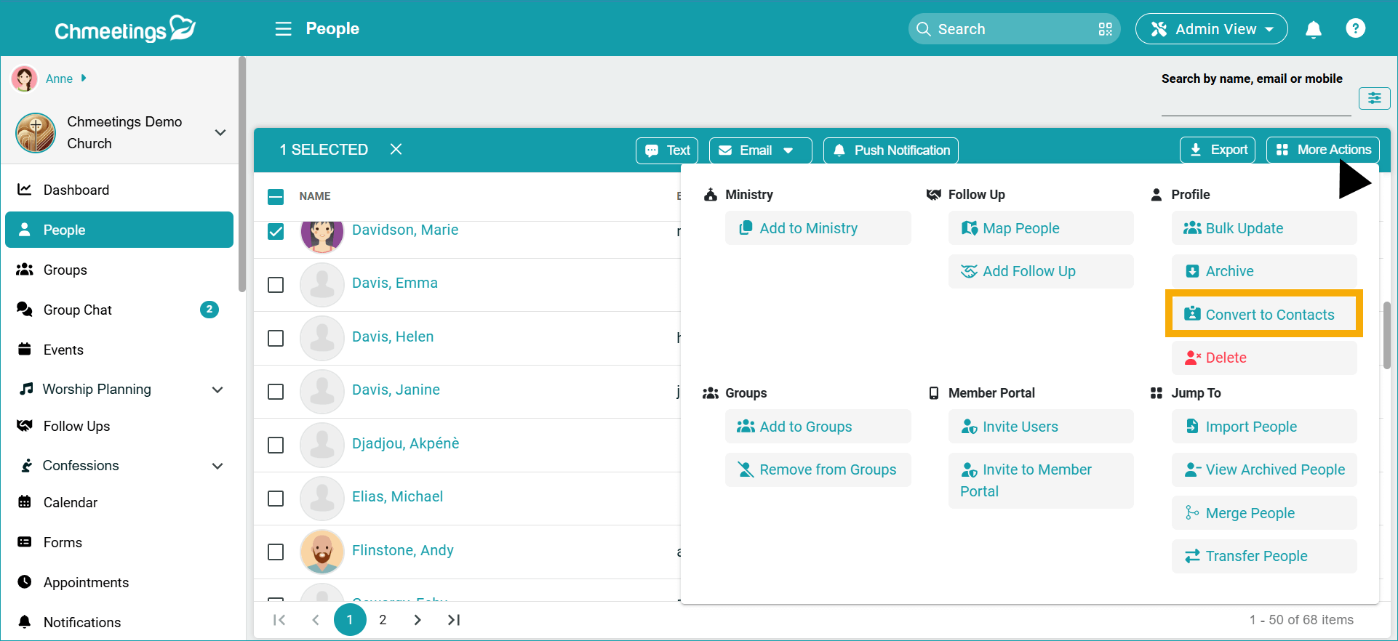This screenshot has height=641, width=1398.
Task: Click the Text message button
Action: 667,150
